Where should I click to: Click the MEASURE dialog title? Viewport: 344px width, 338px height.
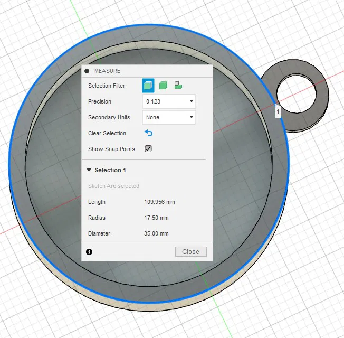107,71
